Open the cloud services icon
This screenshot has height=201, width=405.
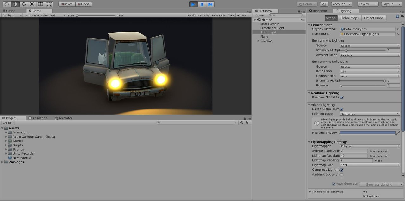pos(324,4)
